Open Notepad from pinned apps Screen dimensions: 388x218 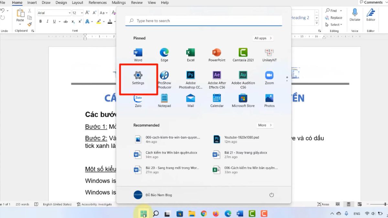[x=164, y=101]
